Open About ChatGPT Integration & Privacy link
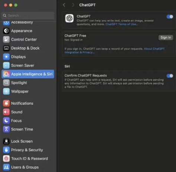The width and height of the screenshot is (176, 172). tap(114, 51)
